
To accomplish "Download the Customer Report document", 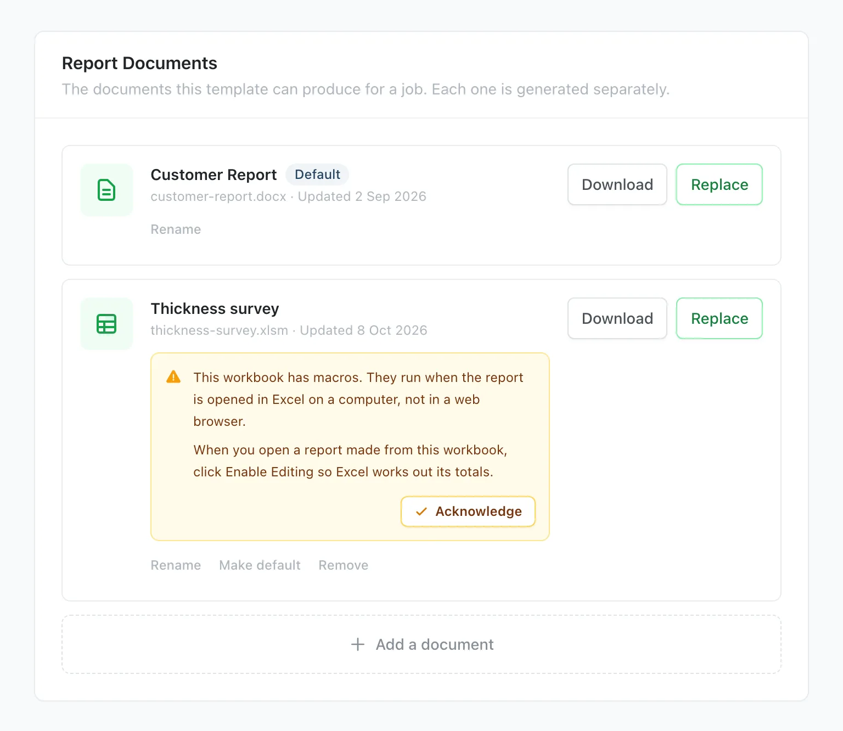I will point(617,184).
